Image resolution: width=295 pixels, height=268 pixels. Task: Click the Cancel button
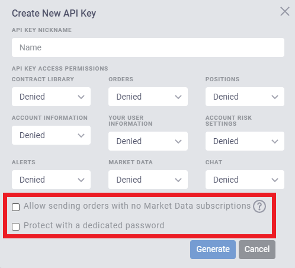click(x=257, y=250)
